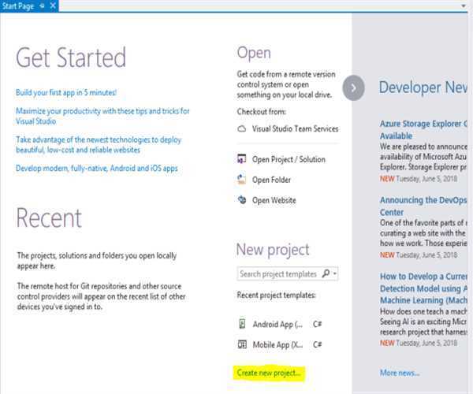
Task: Open the More news link
Action: point(400,373)
